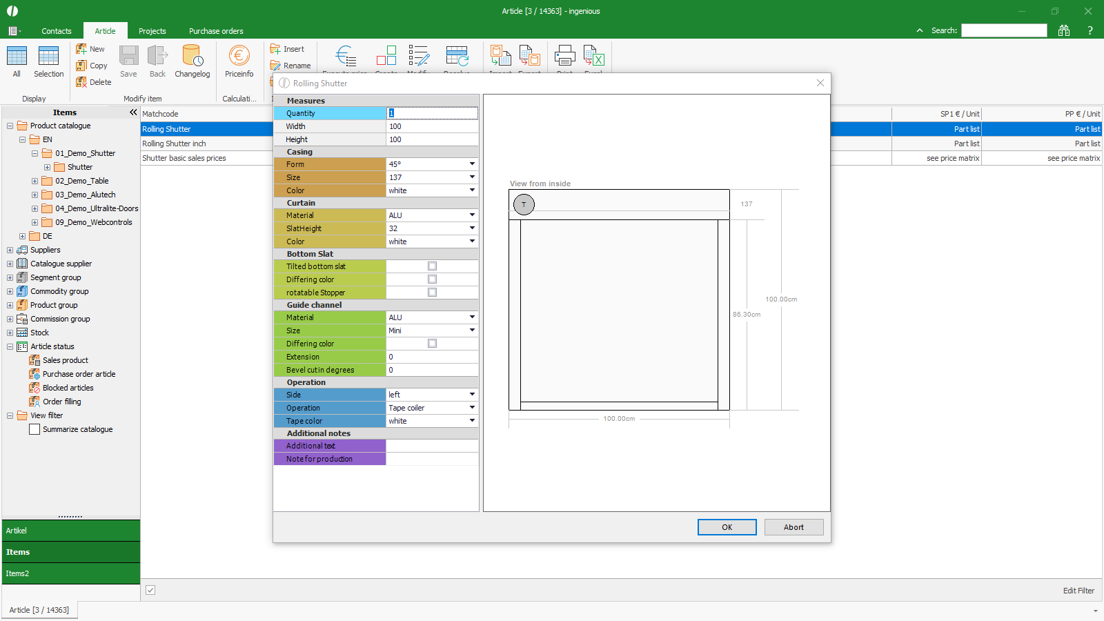Screen dimensions: 1104x621
Task: Click the Copy item icon
Action: tap(81, 66)
